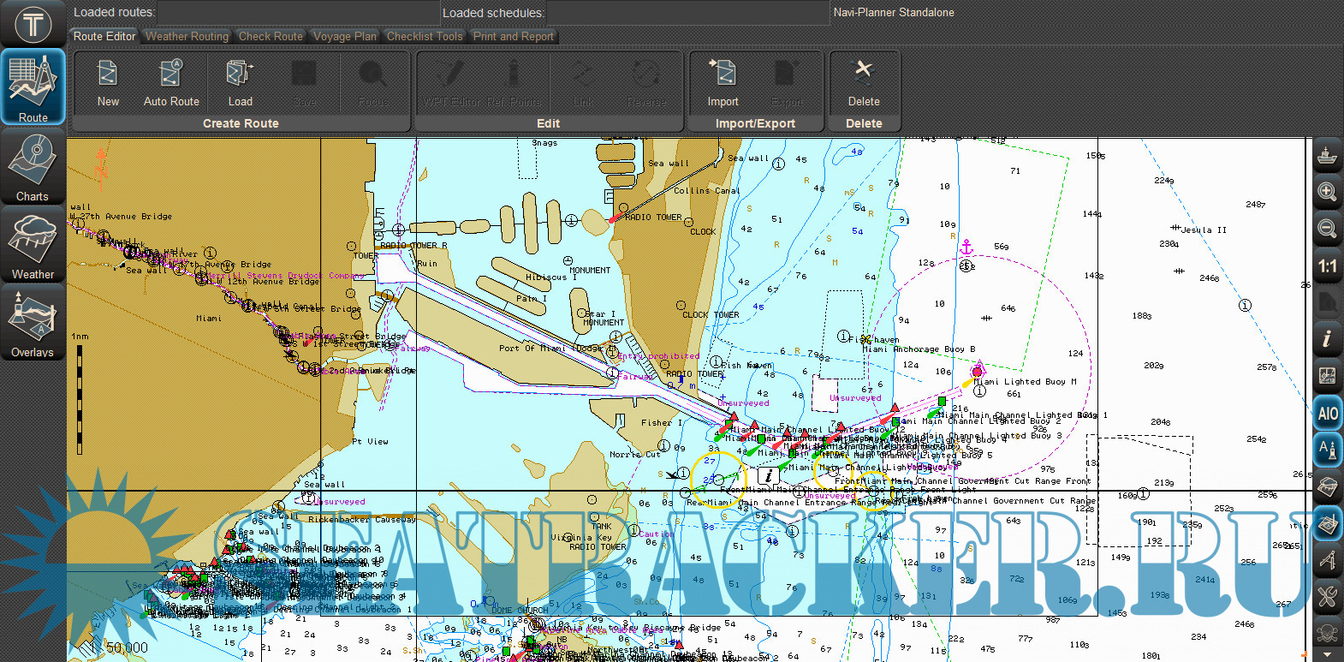Expand right toolbar with bottom arrow
This screenshot has width=1344, height=662.
[x=1327, y=655]
